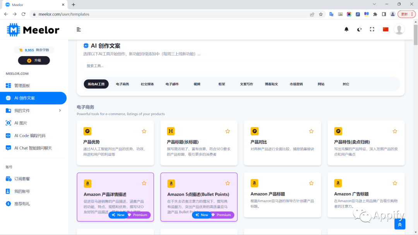The image size is (418, 235).
Task: Click the 产品特性(卖点归纳) card icon
Action: (338, 131)
